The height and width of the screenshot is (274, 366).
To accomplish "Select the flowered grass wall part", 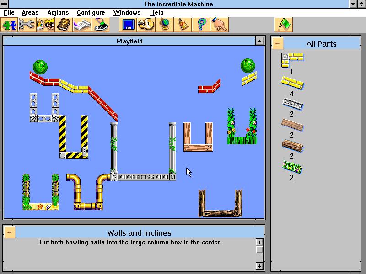I will pyautogui.click(x=292, y=167).
